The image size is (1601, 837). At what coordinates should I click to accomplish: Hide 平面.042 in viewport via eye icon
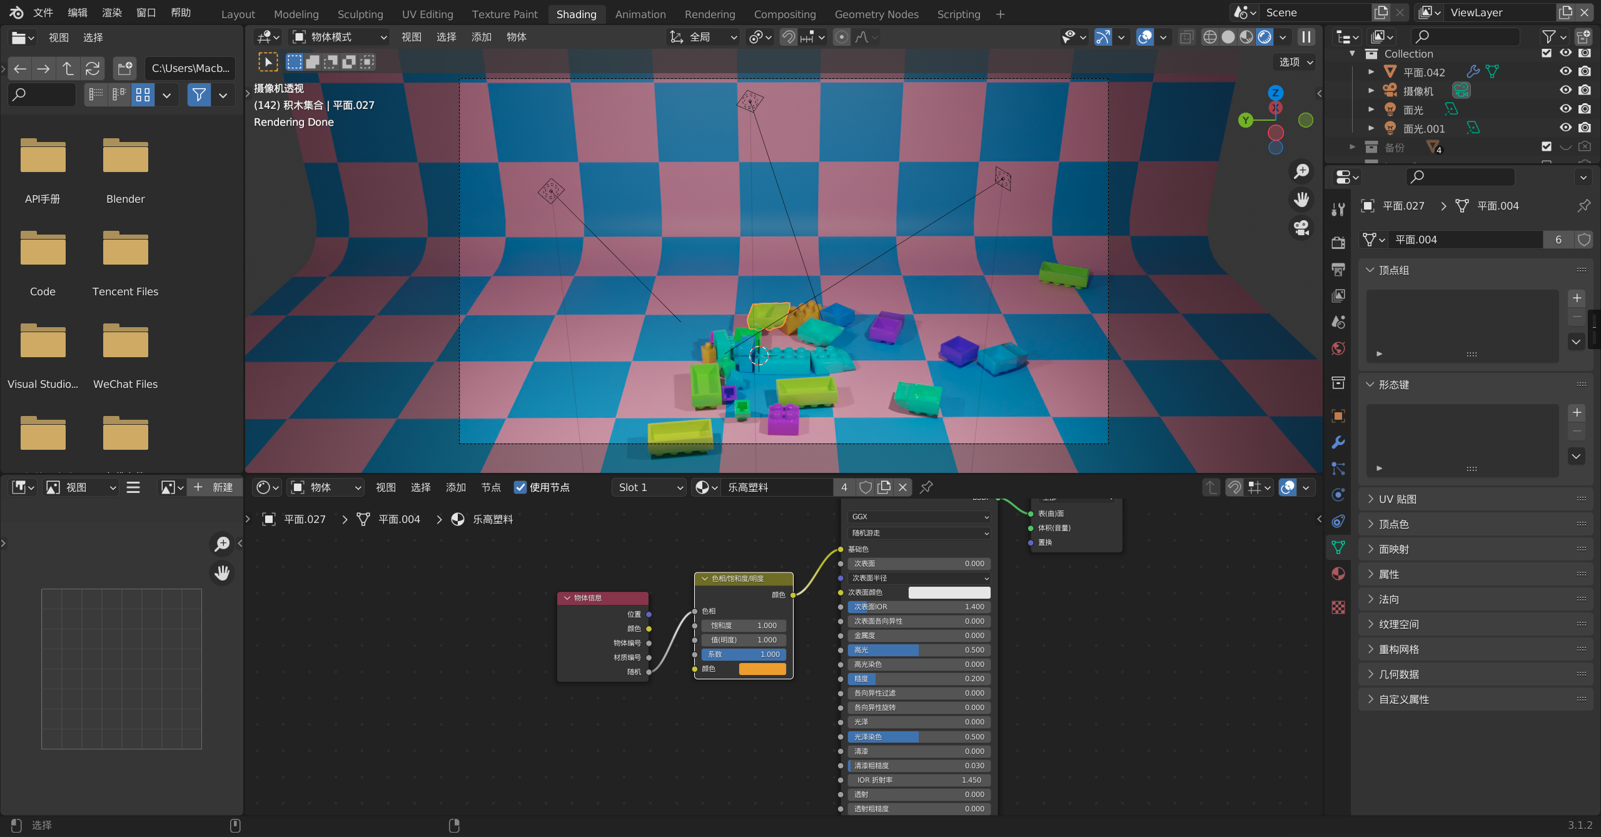point(1565,71)
